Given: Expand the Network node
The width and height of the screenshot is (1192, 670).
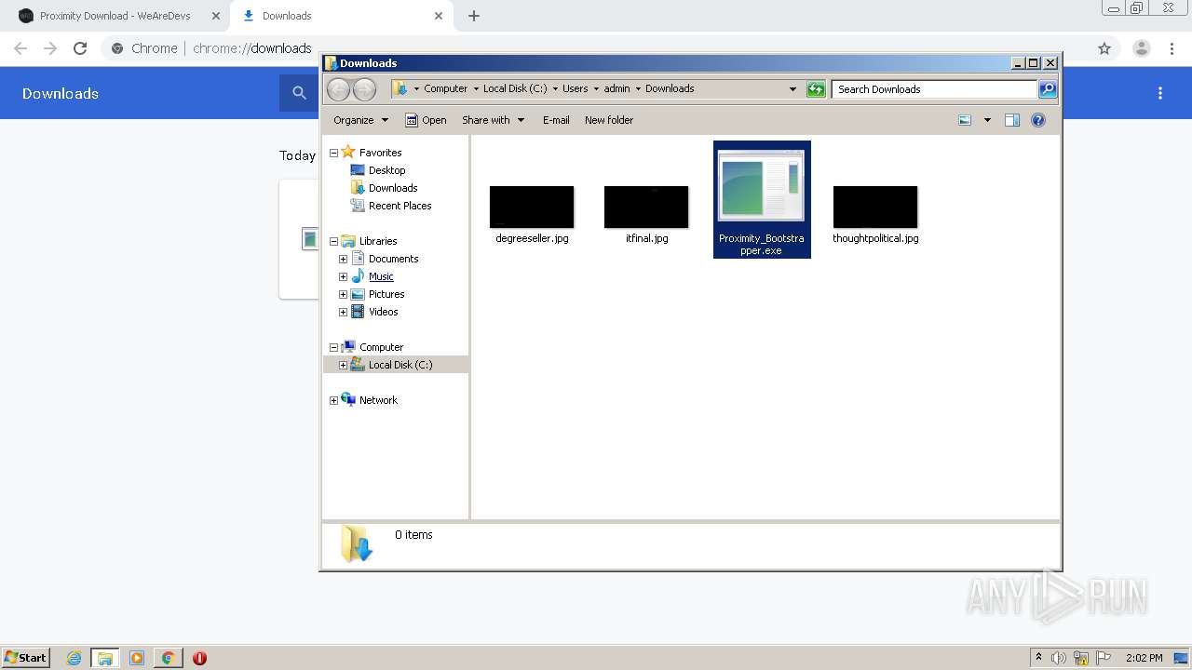Looking at the screenshot, I should pos(333,400).
